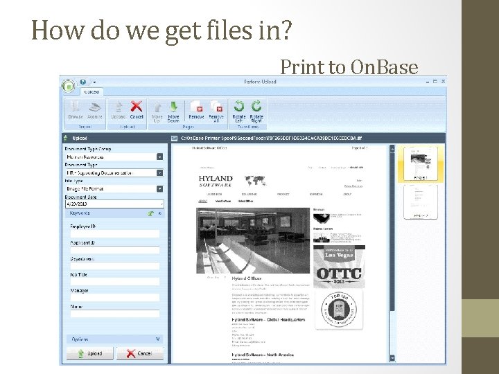Click the Department input field
499x374 pixels.
coord(114,266)
